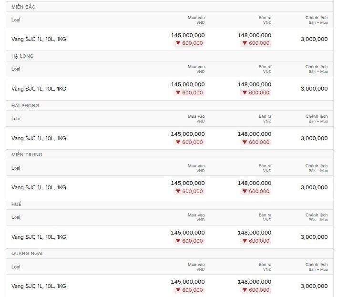Viewport: 337px width, 297px height.
Task: Click the decrease badge under Hải Phòng buy price
Action: (x=189, y=142)
